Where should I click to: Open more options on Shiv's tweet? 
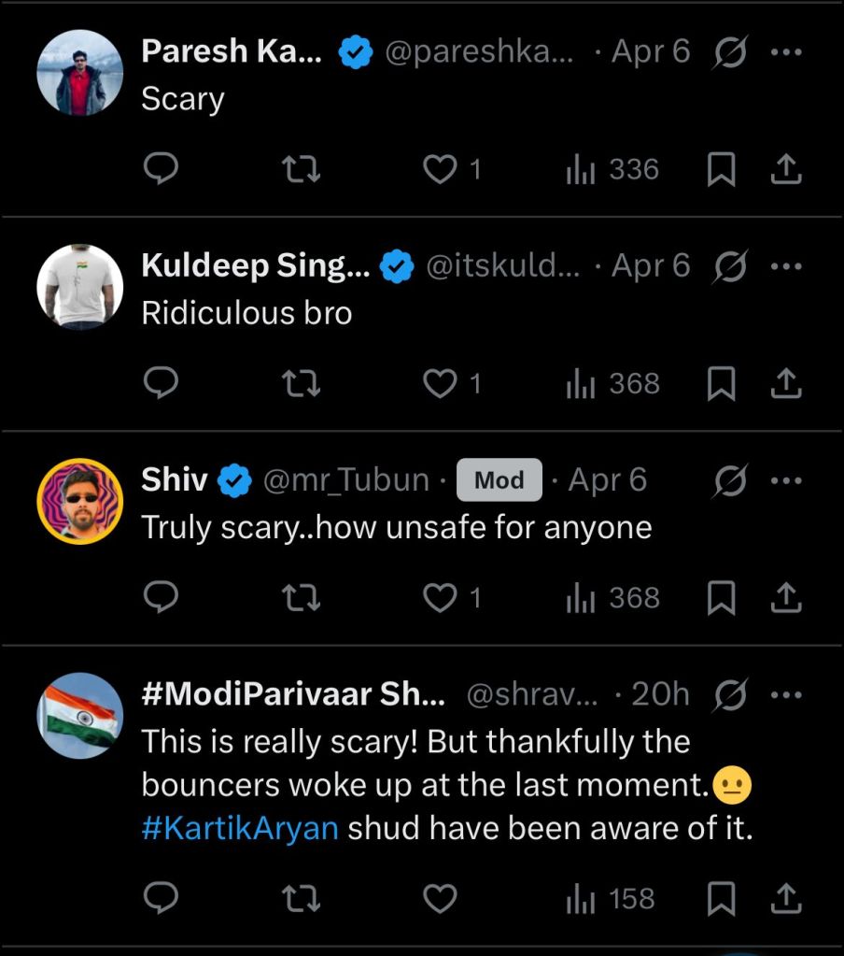coord(786,481)
